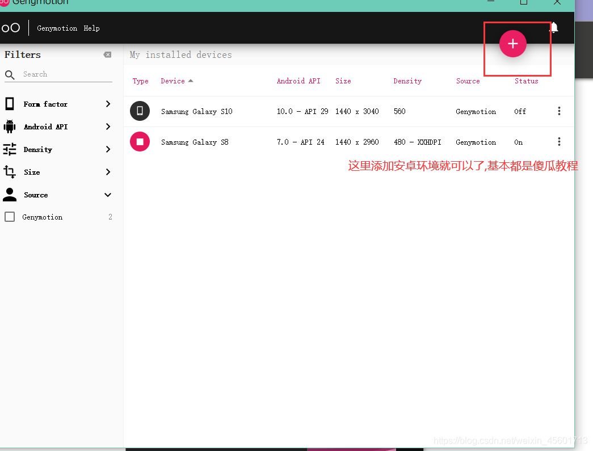The height and width of the screenshot is (451, 593).
Task: Click the Form factor phone icon
Action: coord(10,104)
